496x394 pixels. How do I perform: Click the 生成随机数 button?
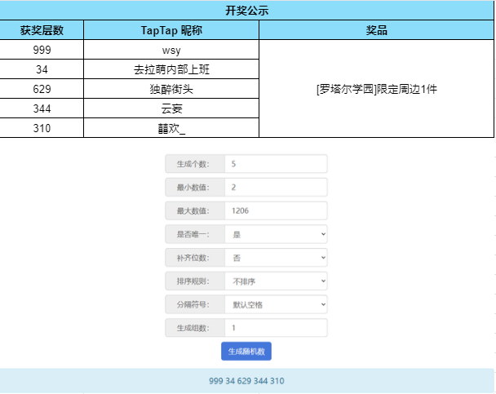(246, 351)
